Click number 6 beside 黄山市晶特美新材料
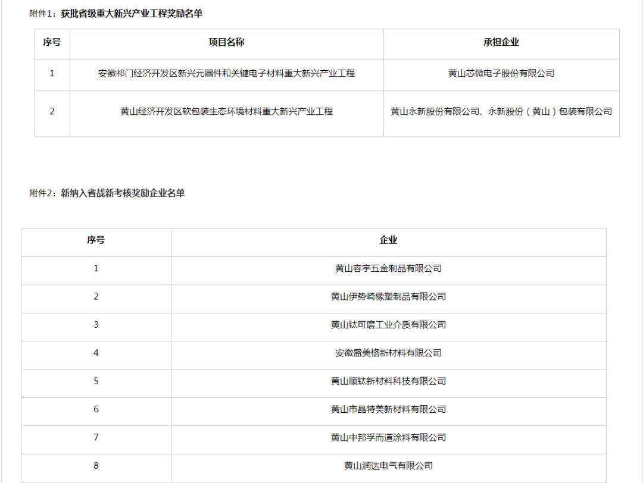The width and height of the screenshot is (643, 483). pyautogui.click(x=96, y=409)
